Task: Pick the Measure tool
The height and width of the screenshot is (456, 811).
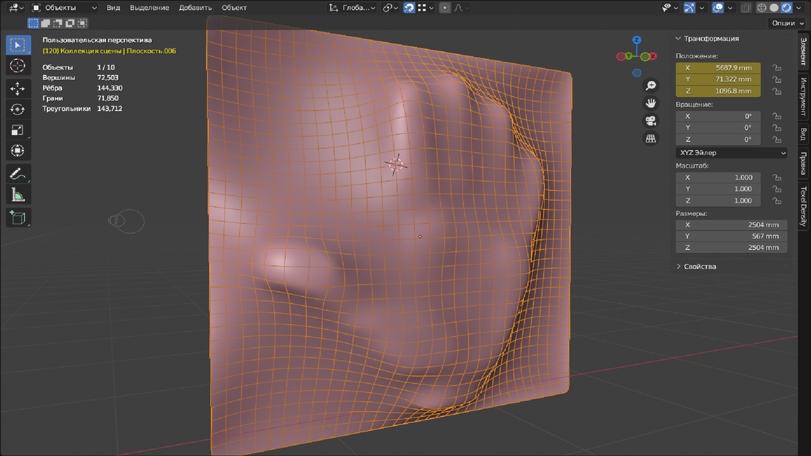Action: tap(18, 195)
